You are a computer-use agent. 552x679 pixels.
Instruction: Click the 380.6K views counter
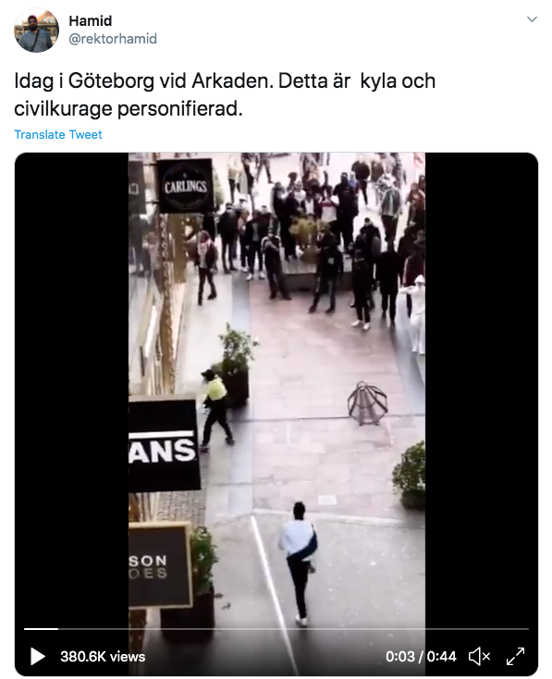(x=103, y=657)
